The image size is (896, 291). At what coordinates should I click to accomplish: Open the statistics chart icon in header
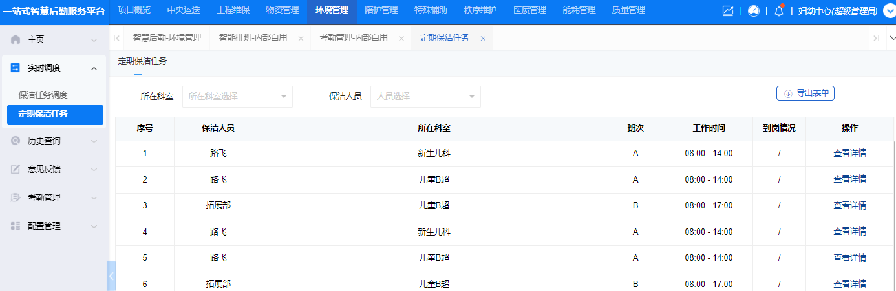click(728, 11)
